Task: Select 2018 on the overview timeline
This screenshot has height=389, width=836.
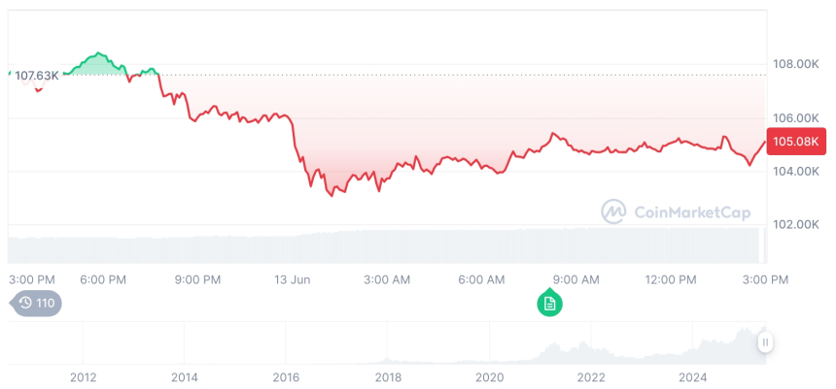Action: [388, 377]
